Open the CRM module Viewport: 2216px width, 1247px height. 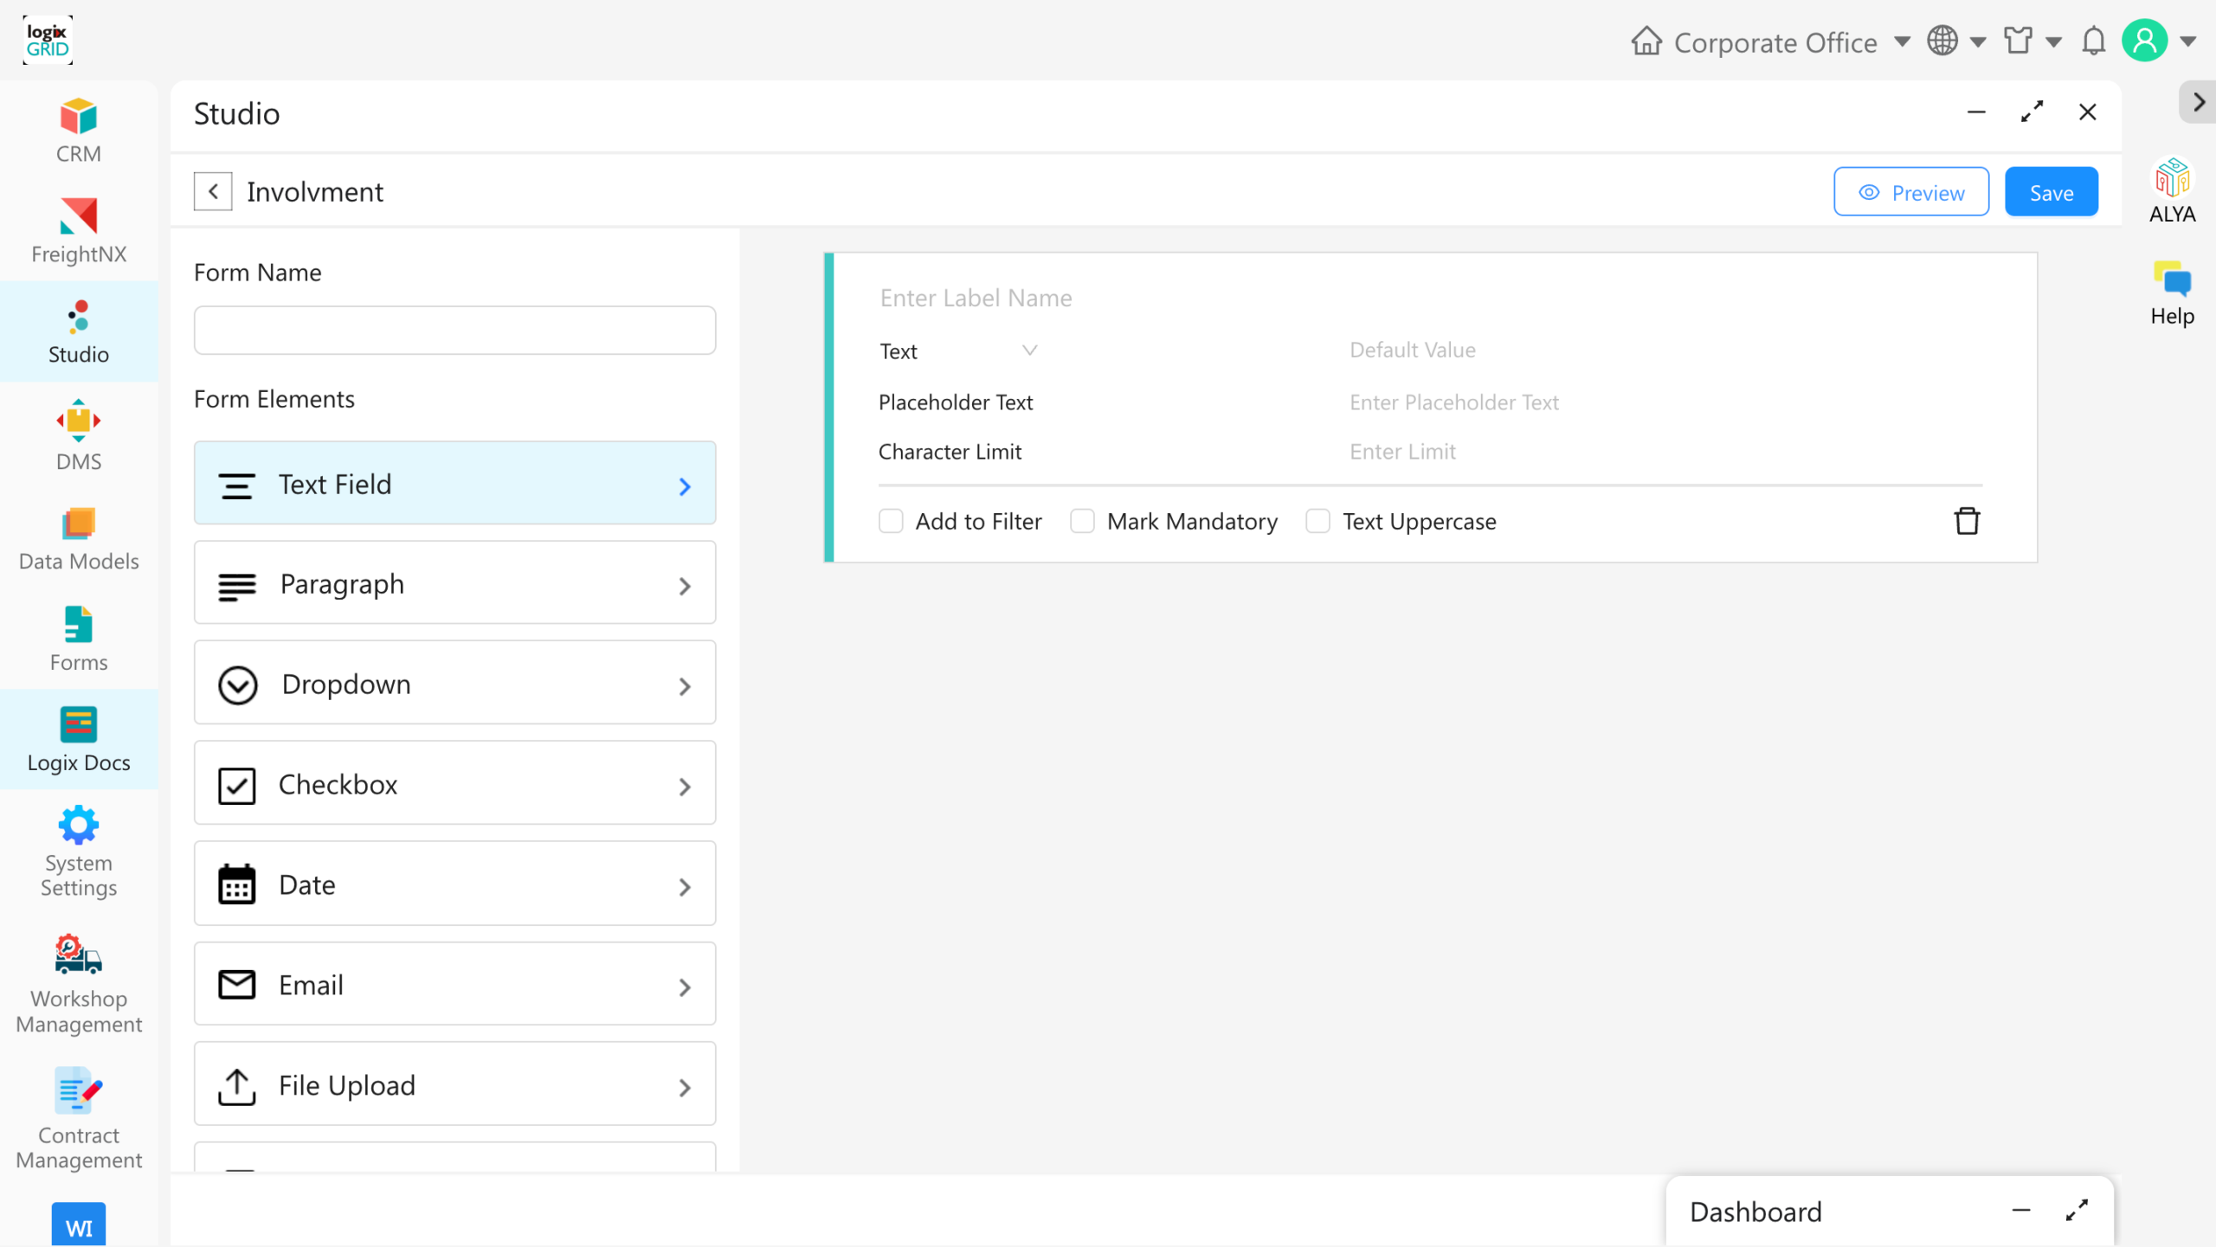(x=78, y=131)
